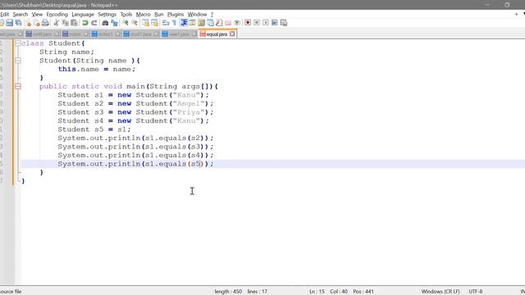Click the println s1.equals(s2) line
525x295 pixels.
pos(135,138)
